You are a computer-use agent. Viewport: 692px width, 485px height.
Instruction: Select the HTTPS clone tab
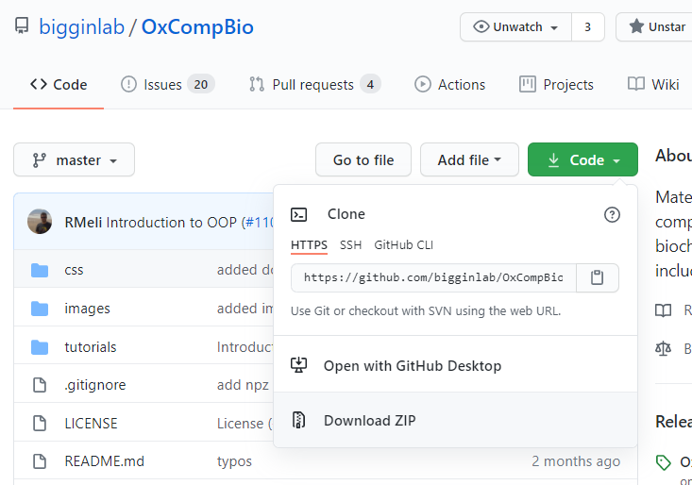click(x=309, y=245)
